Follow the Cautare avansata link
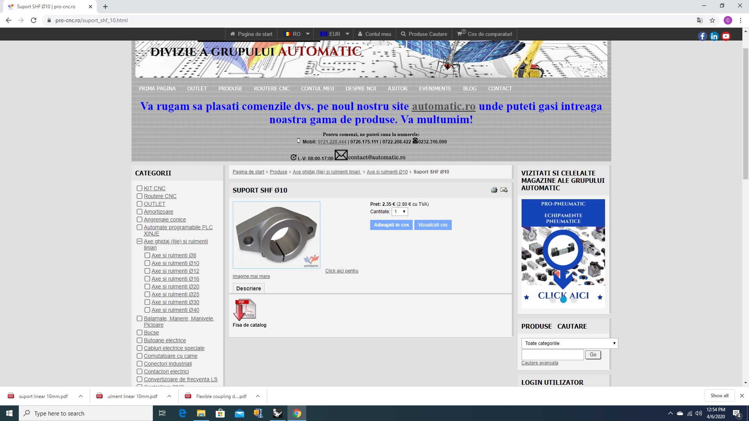Viewport: 749px width, 421px height. click(x=540, y=363)
